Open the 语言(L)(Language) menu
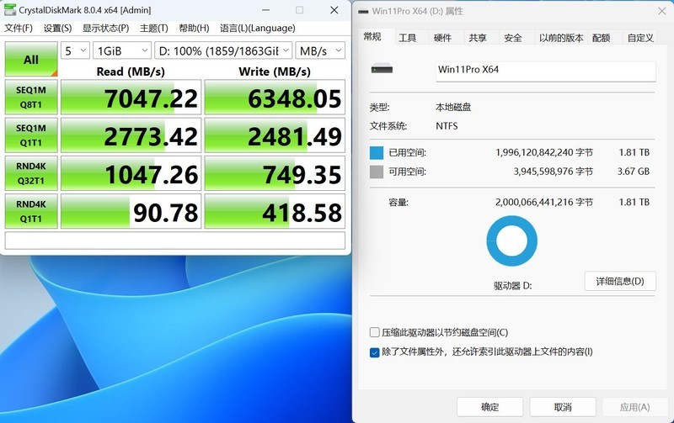Screen dimensions: 674x423 click(x=258, y=29)
